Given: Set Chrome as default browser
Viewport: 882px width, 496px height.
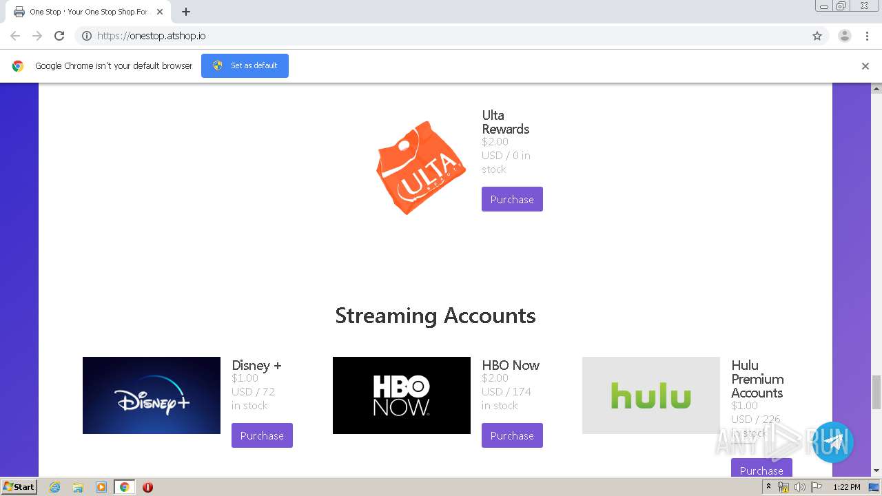Looking at the screenshot, I should click(x=245, y=65).
